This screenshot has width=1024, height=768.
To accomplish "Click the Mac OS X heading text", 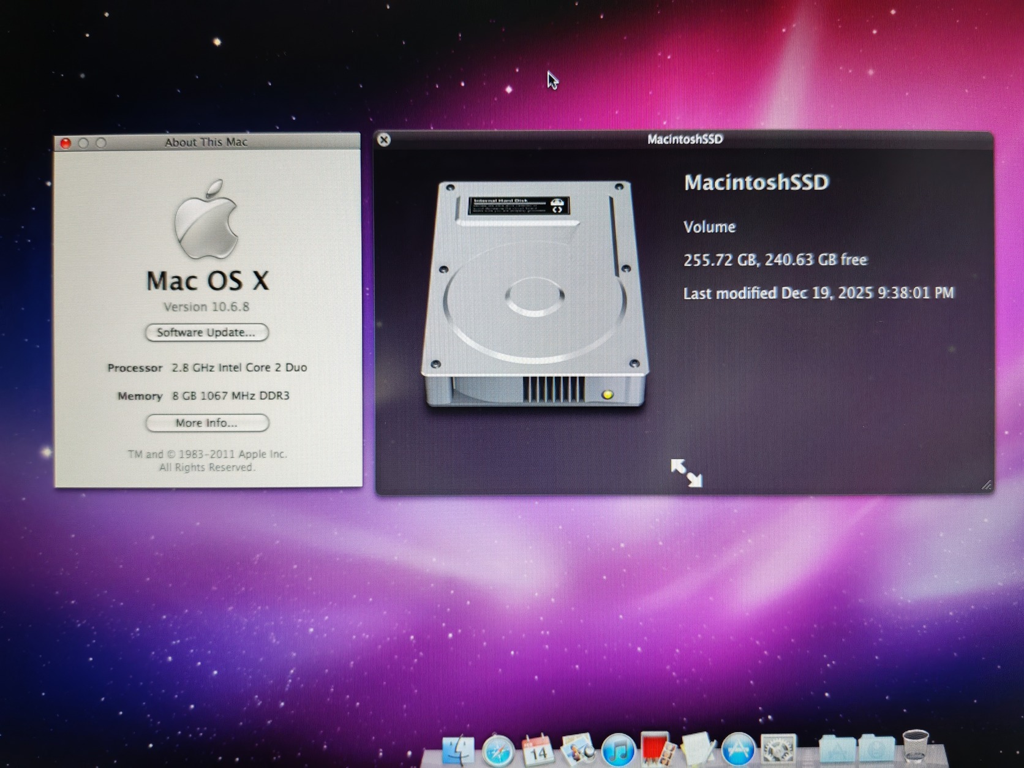I will point(207,281).
